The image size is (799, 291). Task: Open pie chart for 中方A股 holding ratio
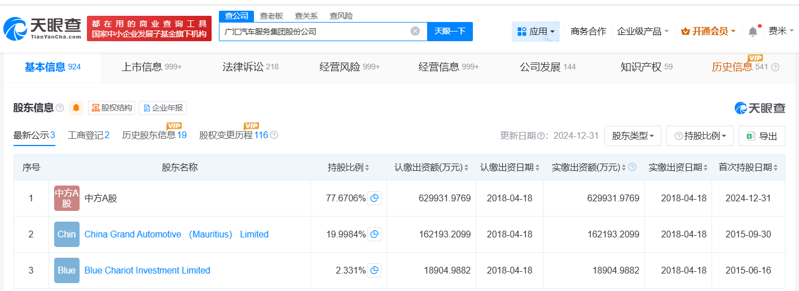point(375,198)
